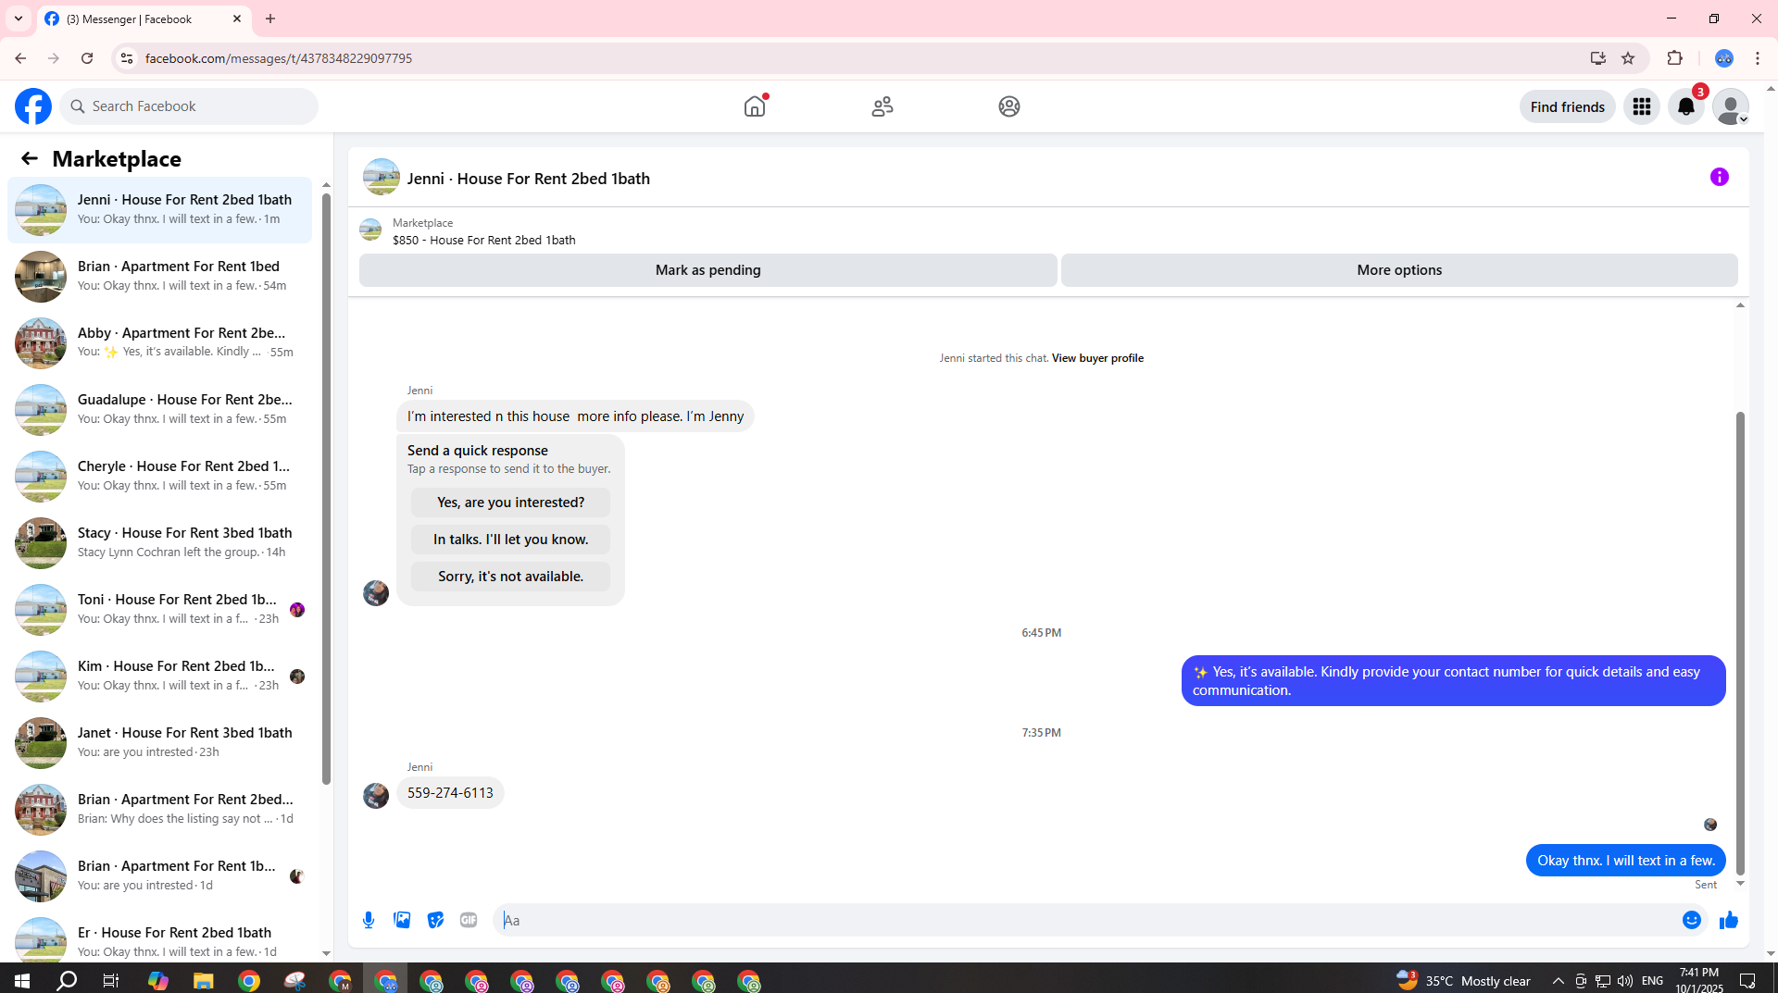Open Jenni House For Rent 2bed chat
Viewport: 1778px width, 993px height.
(160, 209)
